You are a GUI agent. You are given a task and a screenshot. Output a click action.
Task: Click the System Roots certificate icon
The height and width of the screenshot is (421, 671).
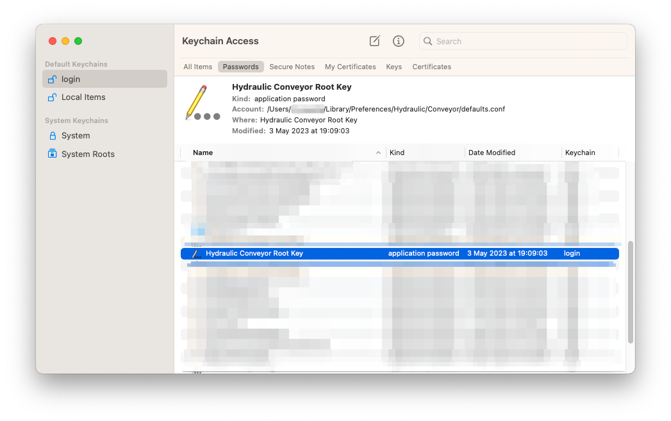53,154
